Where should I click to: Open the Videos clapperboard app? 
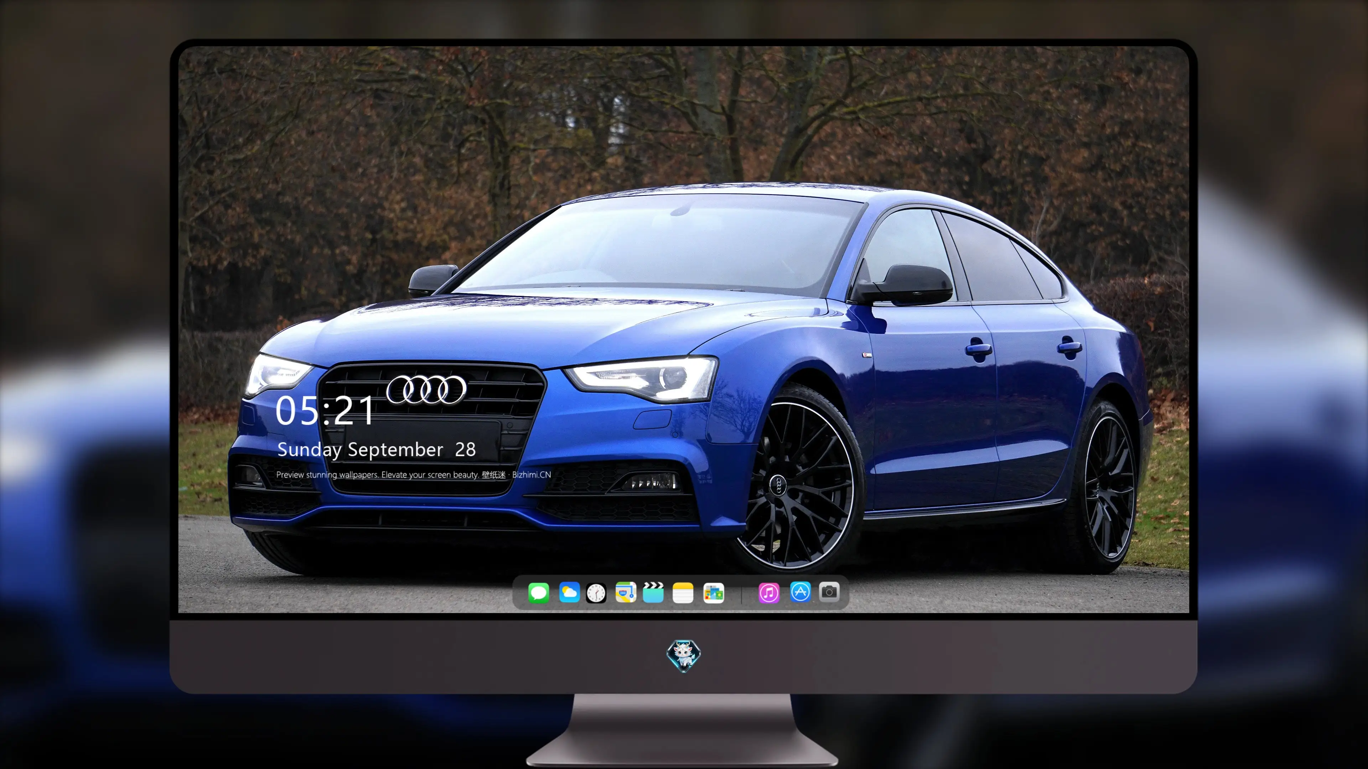point(653,593)
